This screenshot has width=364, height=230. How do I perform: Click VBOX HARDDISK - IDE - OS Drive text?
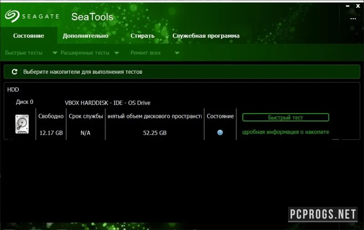point(107,102)
